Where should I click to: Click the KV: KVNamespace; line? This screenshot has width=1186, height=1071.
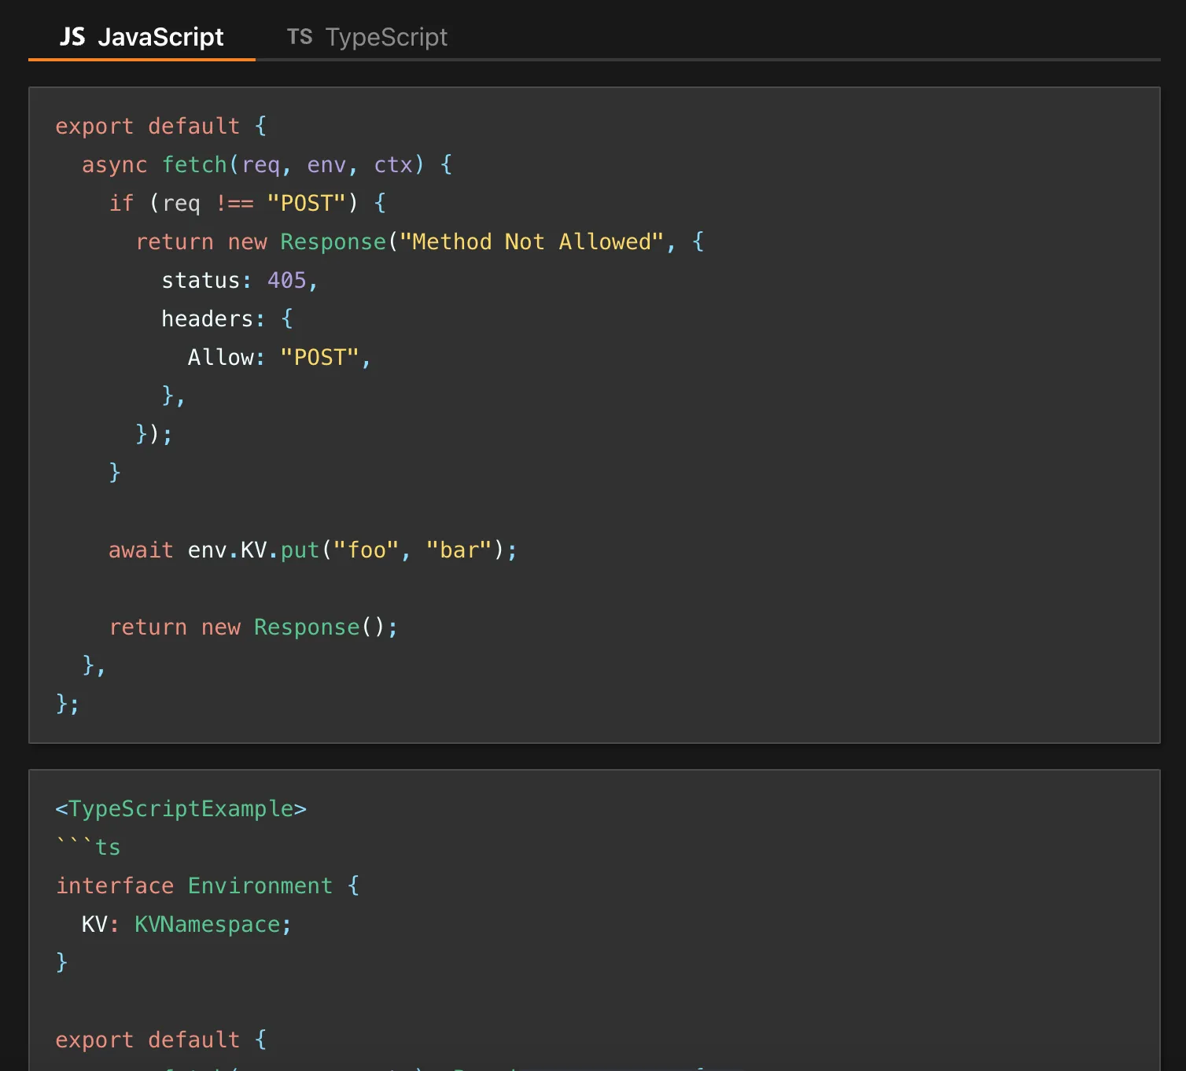(186, 925)
